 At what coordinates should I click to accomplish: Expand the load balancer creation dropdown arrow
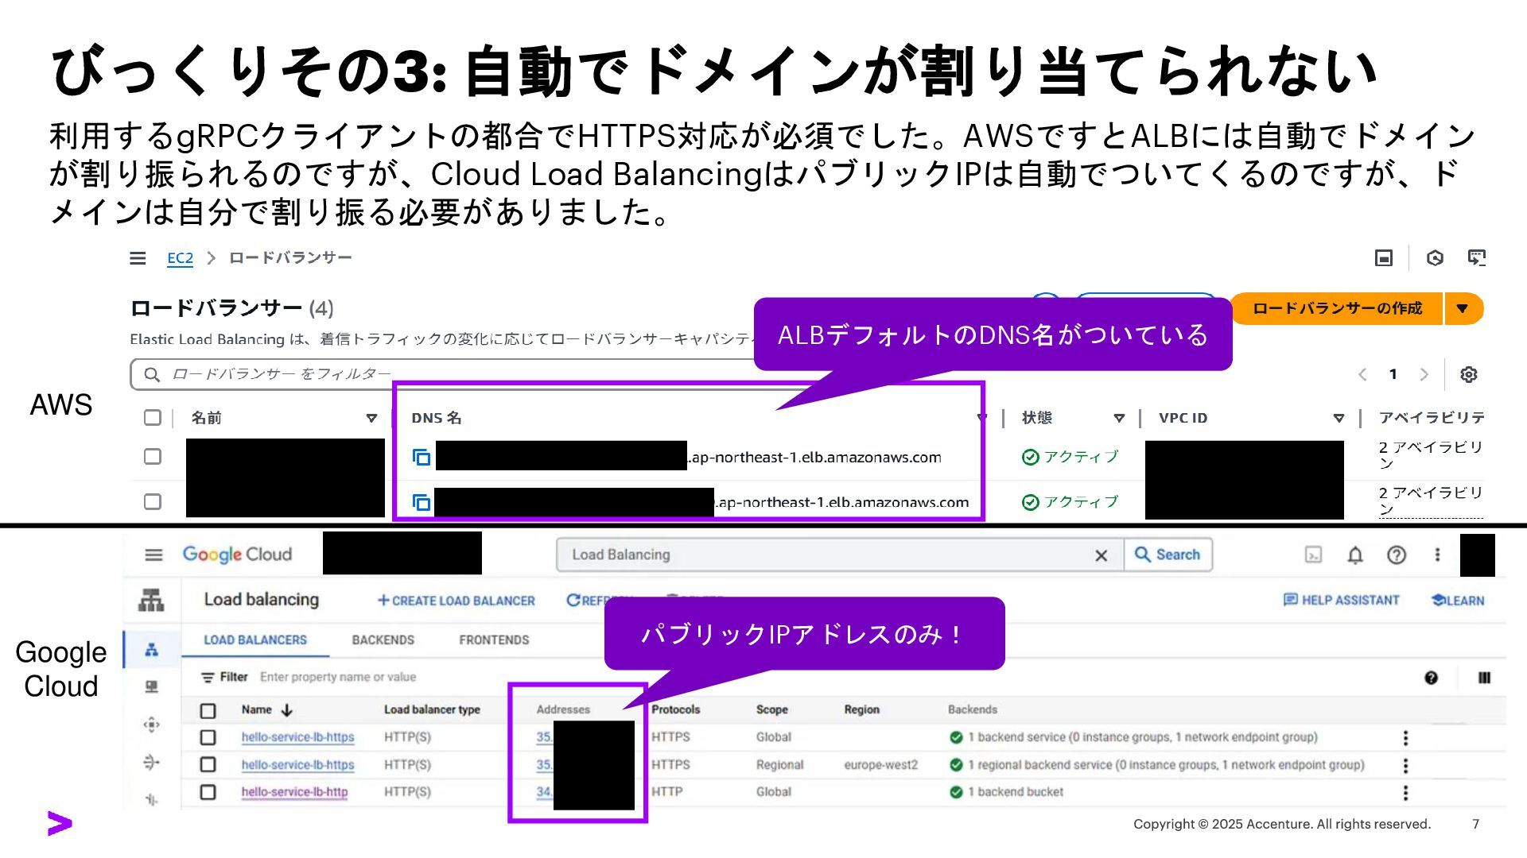(x=1463, y=308)
